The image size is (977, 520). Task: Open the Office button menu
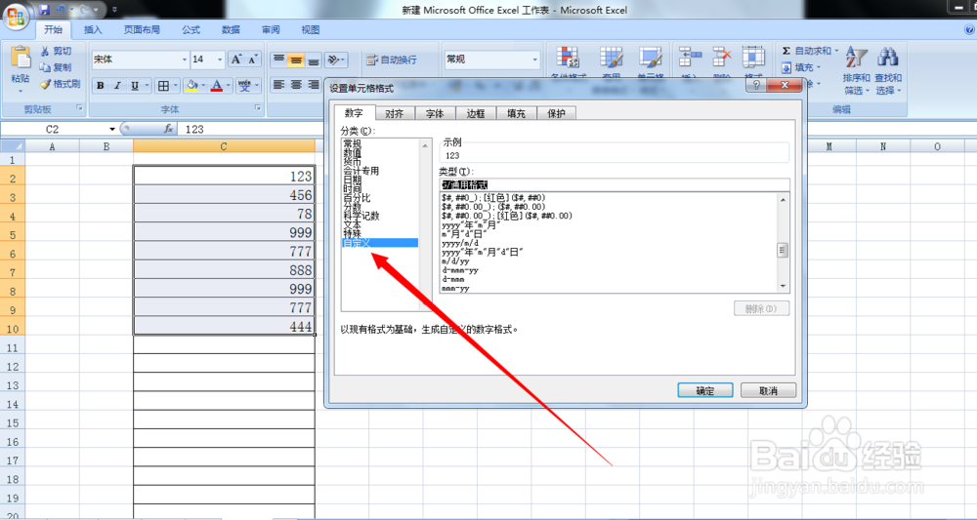pos(16,17)
